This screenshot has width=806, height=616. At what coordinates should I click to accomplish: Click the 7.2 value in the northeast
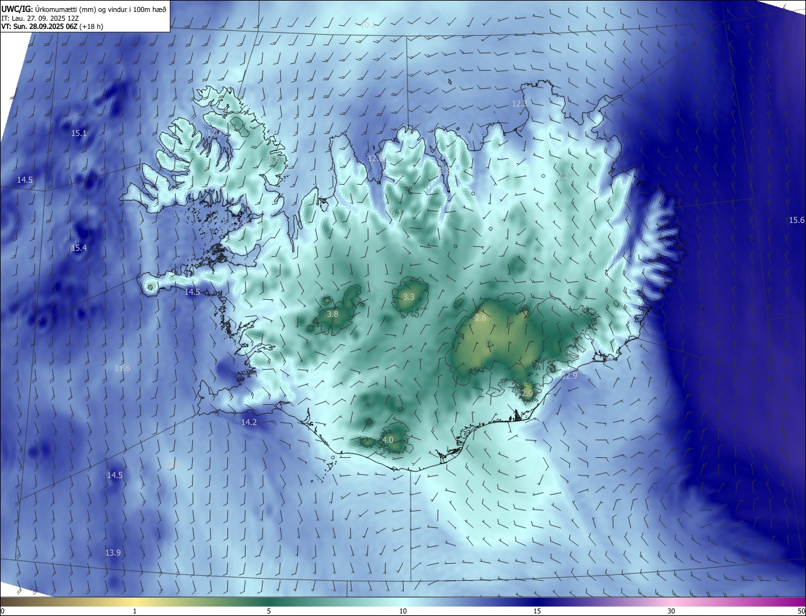(564, 176)
